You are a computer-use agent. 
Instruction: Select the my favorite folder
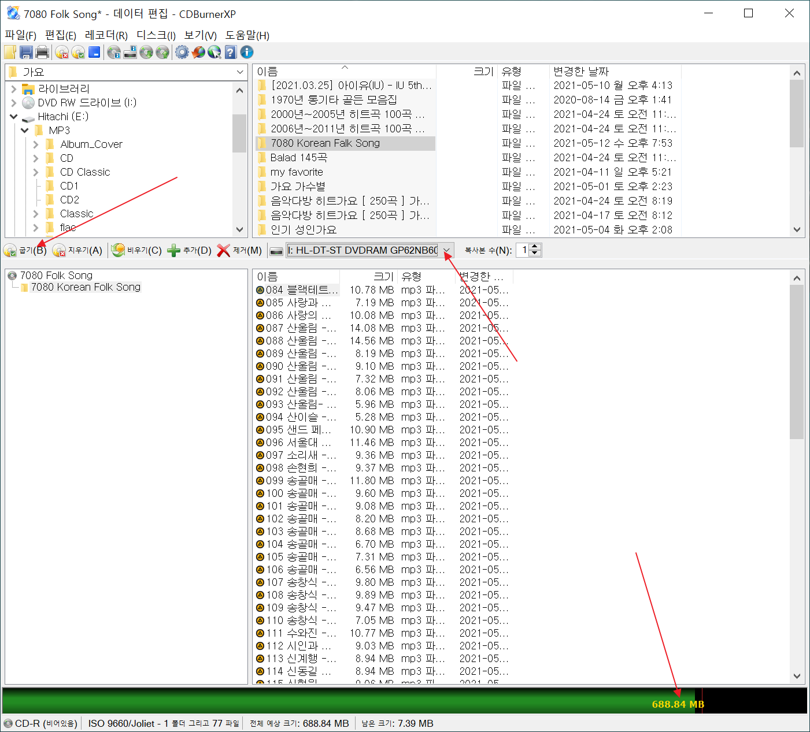pyautogui.click(x=297, y=172)
